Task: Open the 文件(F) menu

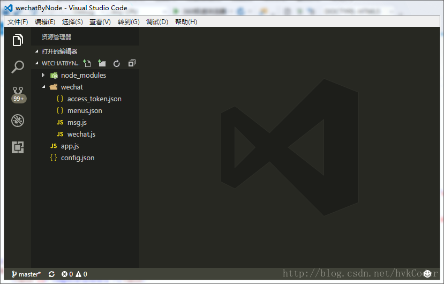Action: click(x=18, y=22)
